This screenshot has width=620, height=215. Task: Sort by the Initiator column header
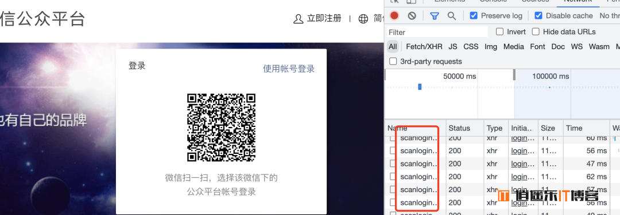[522, 128]
